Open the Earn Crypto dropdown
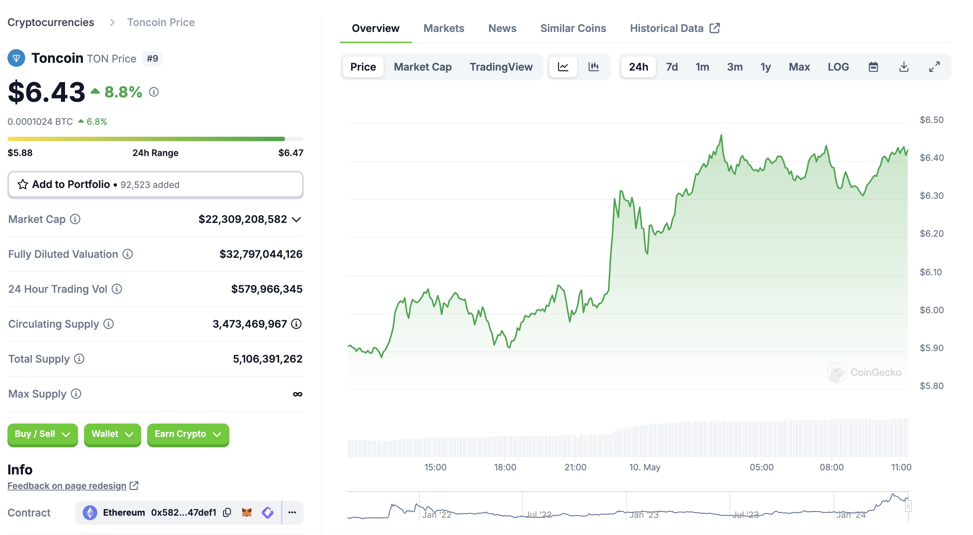 [x=188, y=434]
